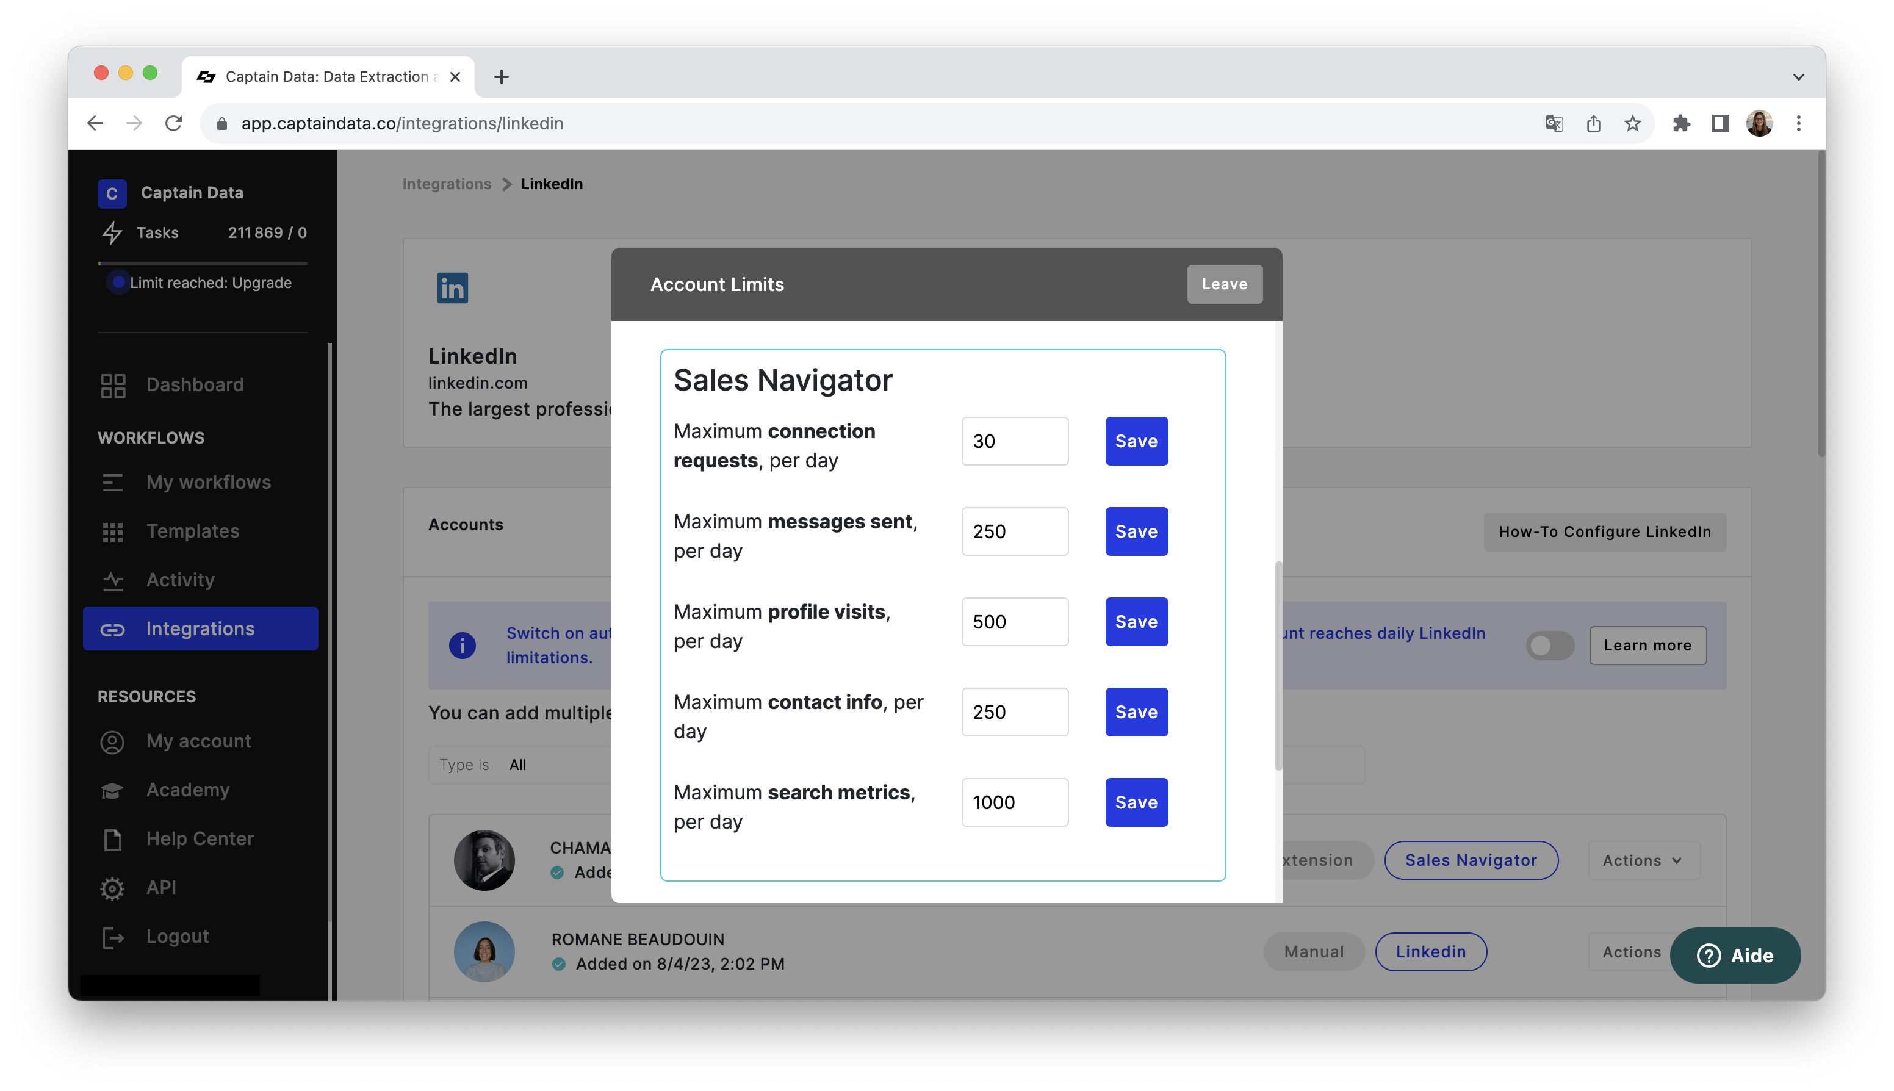The image size is (1894, 1091).
Task: Open Chrome three-dot menu
Action: click(1799, 123)
